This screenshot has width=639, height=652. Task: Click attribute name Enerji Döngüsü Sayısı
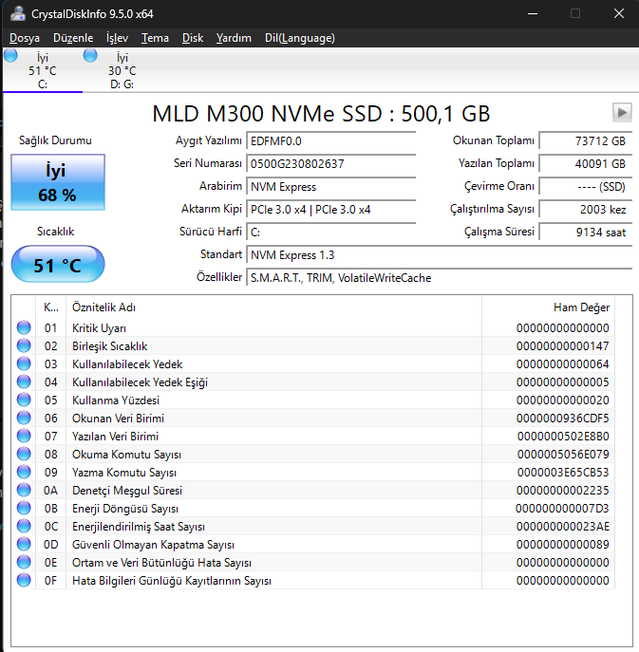(125, 509)
